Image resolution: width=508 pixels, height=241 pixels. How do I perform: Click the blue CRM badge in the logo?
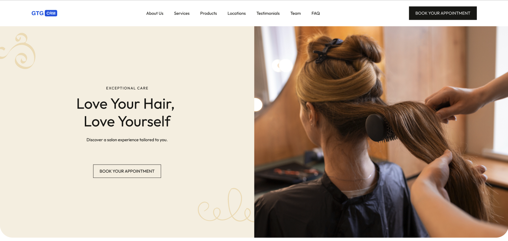coord(51,13)
